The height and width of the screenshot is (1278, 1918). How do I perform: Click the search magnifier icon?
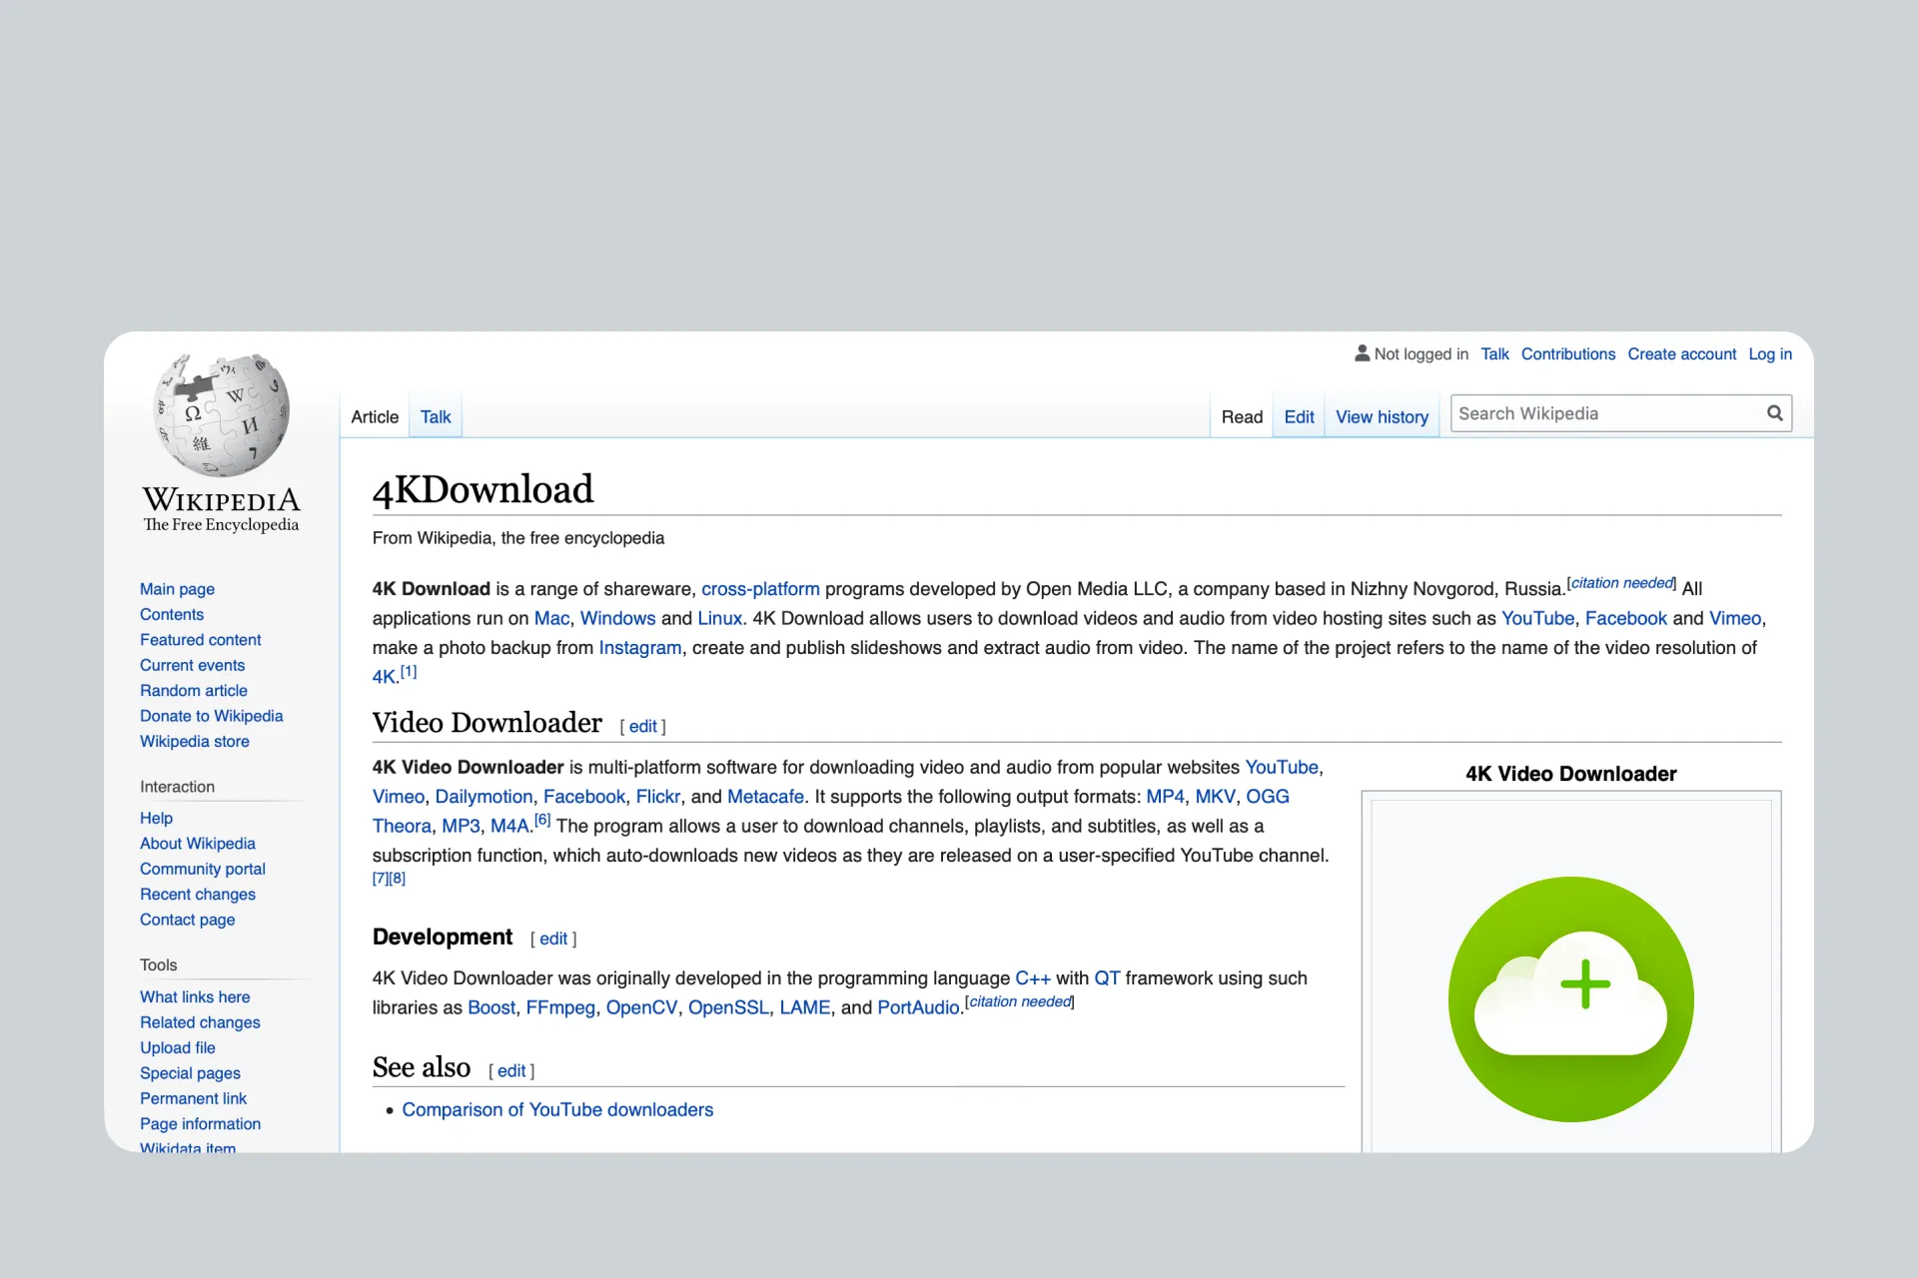click(1774, 413)
